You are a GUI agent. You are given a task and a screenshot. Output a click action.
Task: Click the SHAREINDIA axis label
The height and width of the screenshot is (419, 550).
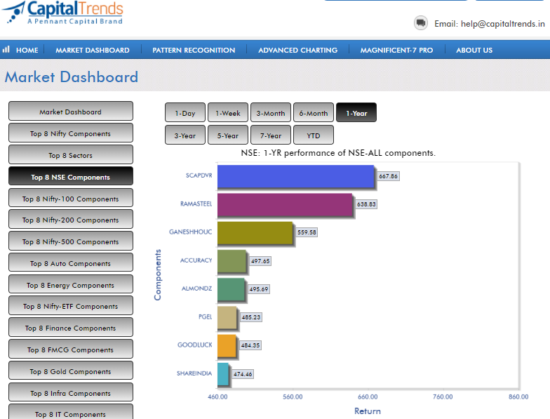(194, 373)
